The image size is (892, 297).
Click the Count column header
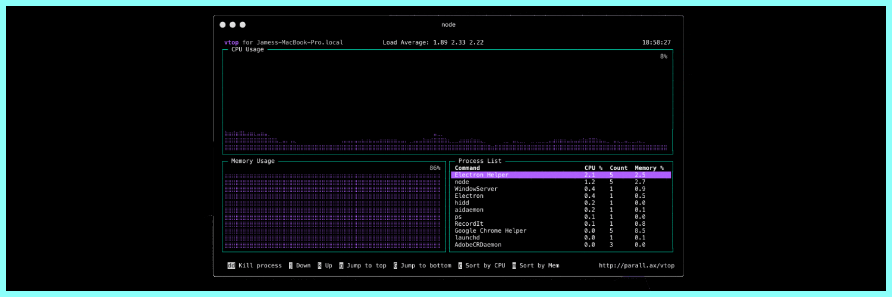coord(618,168)
